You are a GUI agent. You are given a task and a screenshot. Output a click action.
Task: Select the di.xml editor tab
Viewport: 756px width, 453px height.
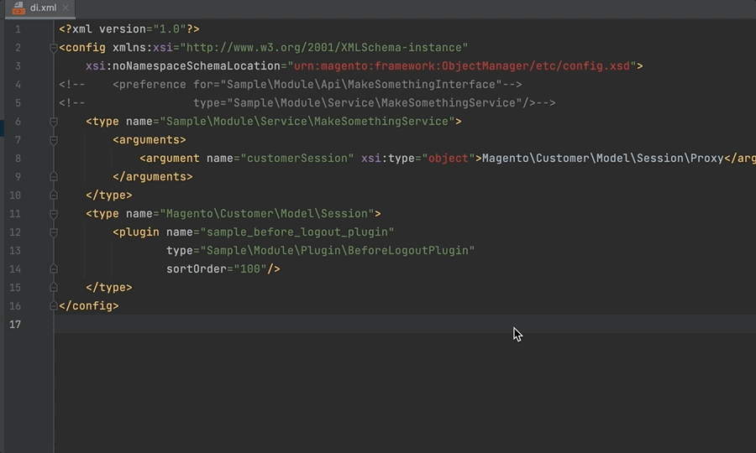coord(40,8)
